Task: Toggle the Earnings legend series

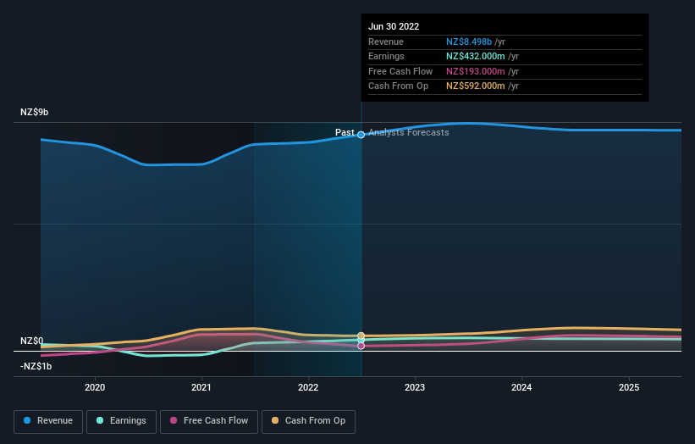Action: point(121,421)
